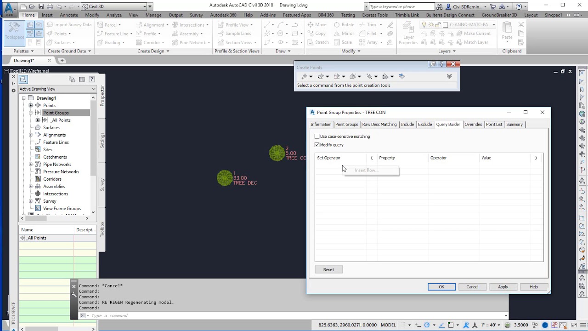Toggle the layer lightbulb on/off icon

pyautogui.click(x=424, y=24)
